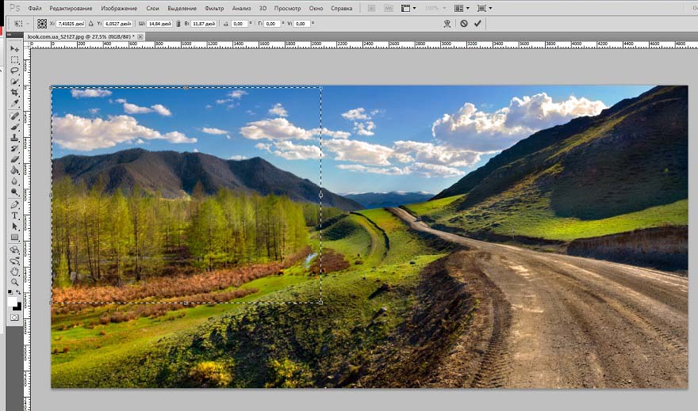Select the look.com.ua_52127.jpg document tab
Image resolution: width=698 pixels, height=411 pixels.
(x=81, y=37)
